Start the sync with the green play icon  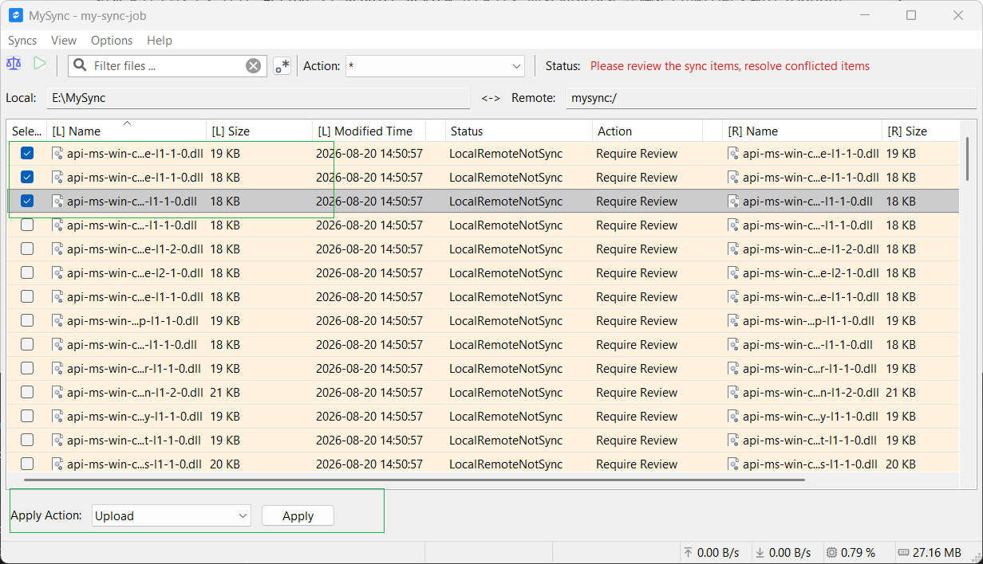click(39, 64)
